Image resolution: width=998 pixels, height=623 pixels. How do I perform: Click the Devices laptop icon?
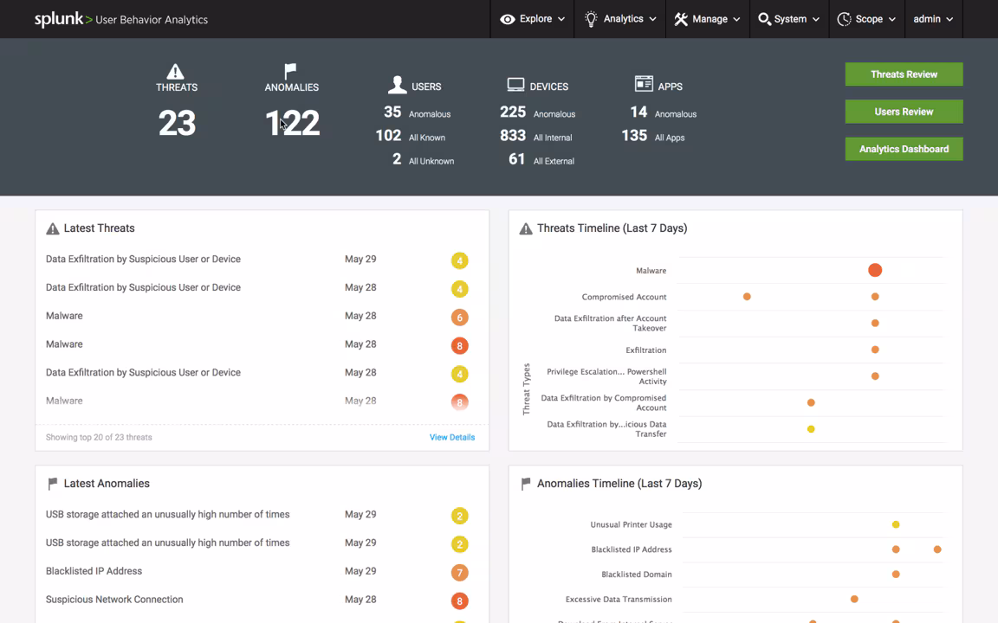point(515,85)
